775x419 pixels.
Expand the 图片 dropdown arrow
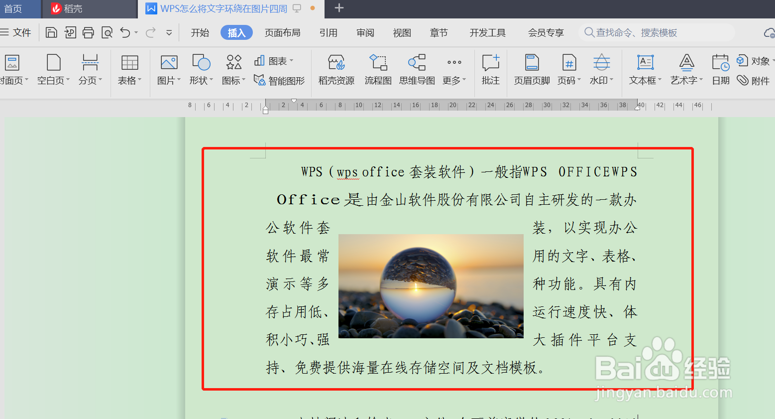[179, 80]
